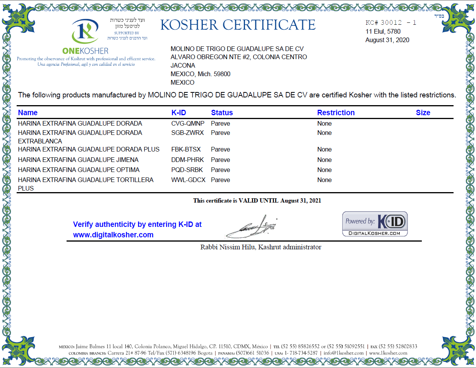Click product HARINA EXTRAFINA GUADALUPE JIMENA
Viewport: 476px width, 368px height.
click(78, 160)
